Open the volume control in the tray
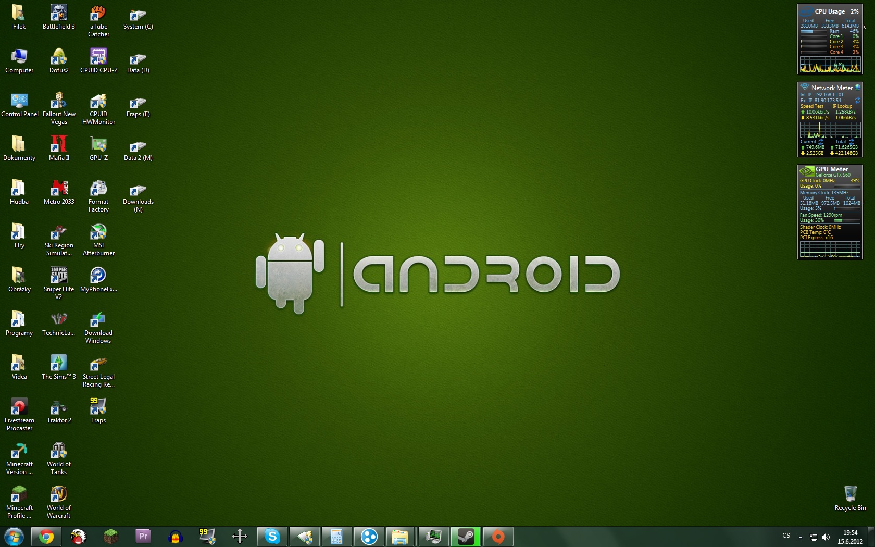875x547 pixels. [x=826, y=537]
